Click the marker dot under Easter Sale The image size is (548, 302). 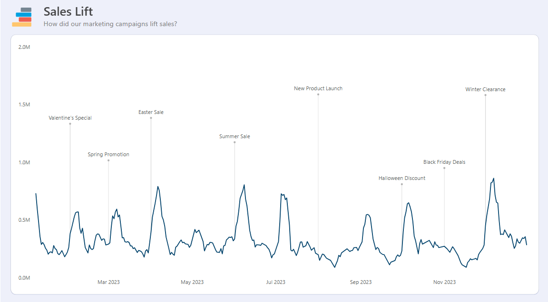[151, 118]
